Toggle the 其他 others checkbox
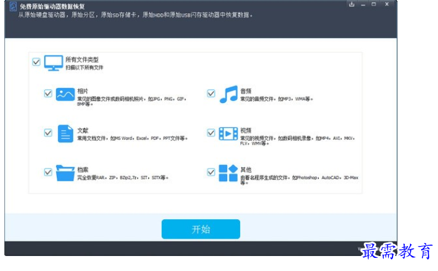The image size is (438, 271). [x=211, y=172]
